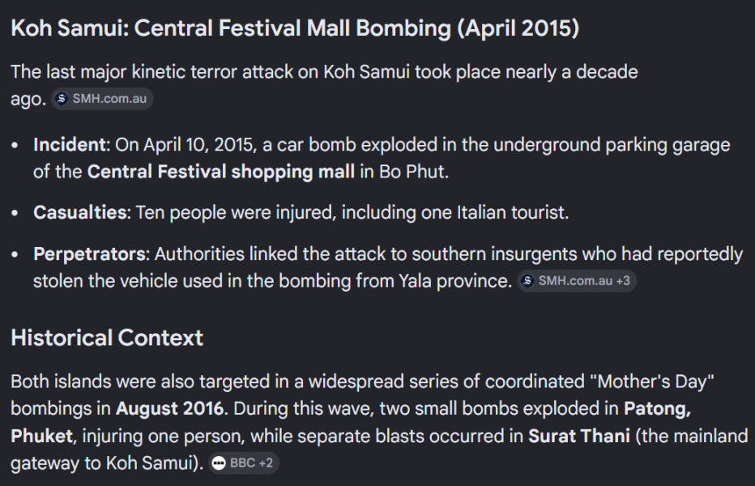Viewport: 755px width, 486px height.
Task: Click the bold "Perpetrators" label
Action: (x=89, y=254)
